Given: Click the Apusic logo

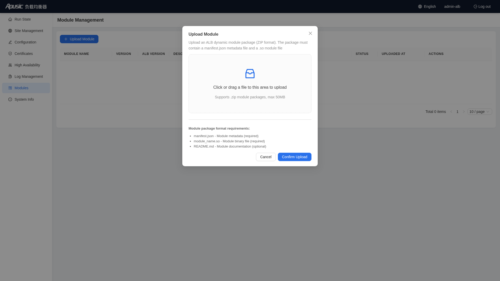Looking at the screenshot, I should tap(26, 7).
